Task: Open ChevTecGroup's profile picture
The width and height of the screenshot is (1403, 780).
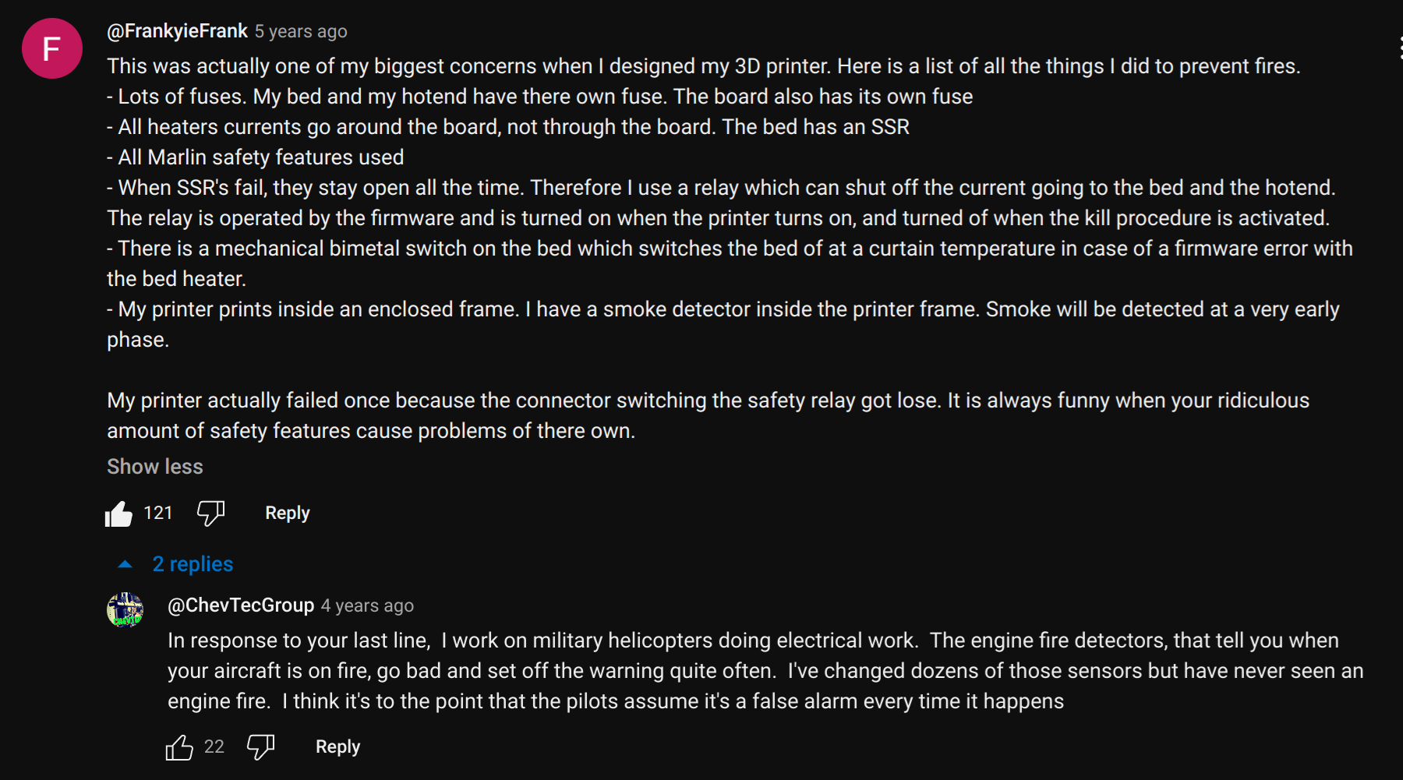Action: click(125, 609)
